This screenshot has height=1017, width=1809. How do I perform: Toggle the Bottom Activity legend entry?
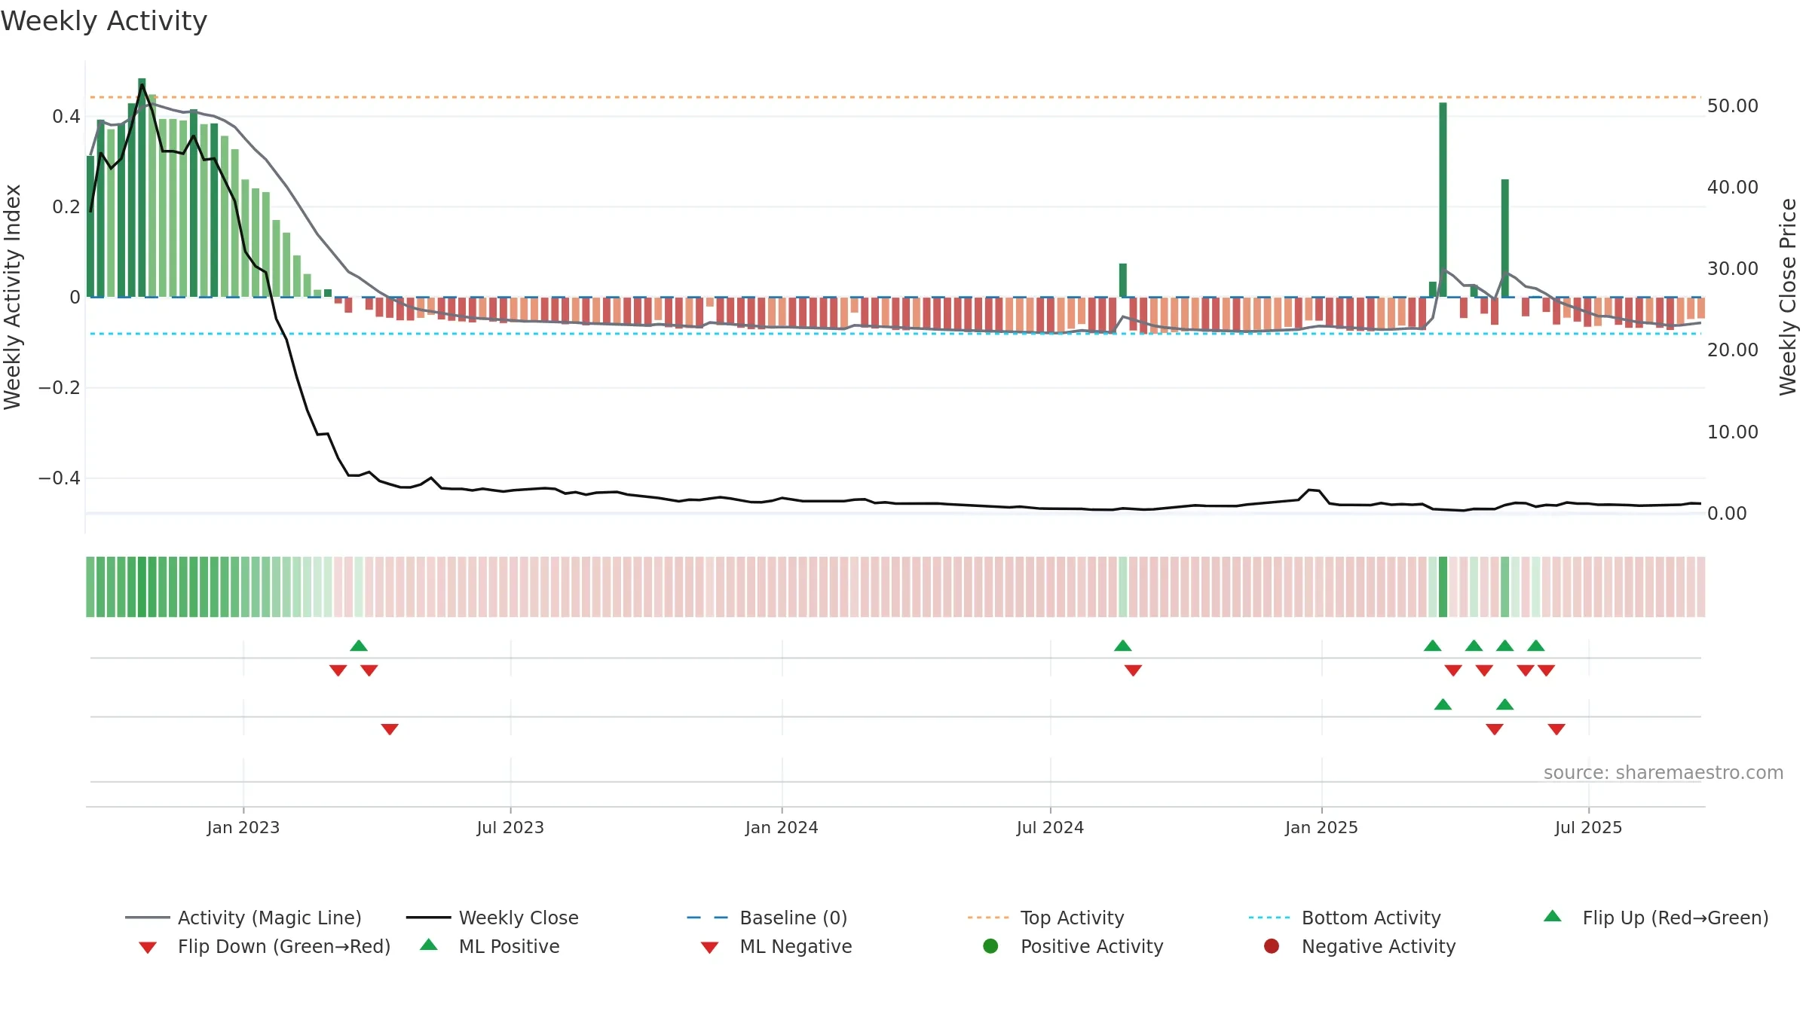pyautogui.click(x=1345, y=918)
